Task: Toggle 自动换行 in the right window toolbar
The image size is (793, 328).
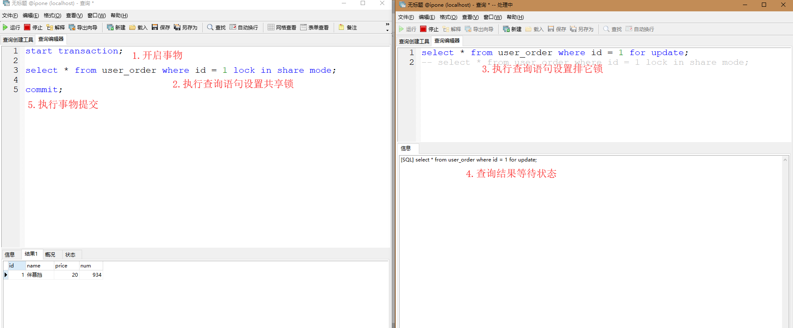Action: 640,29
